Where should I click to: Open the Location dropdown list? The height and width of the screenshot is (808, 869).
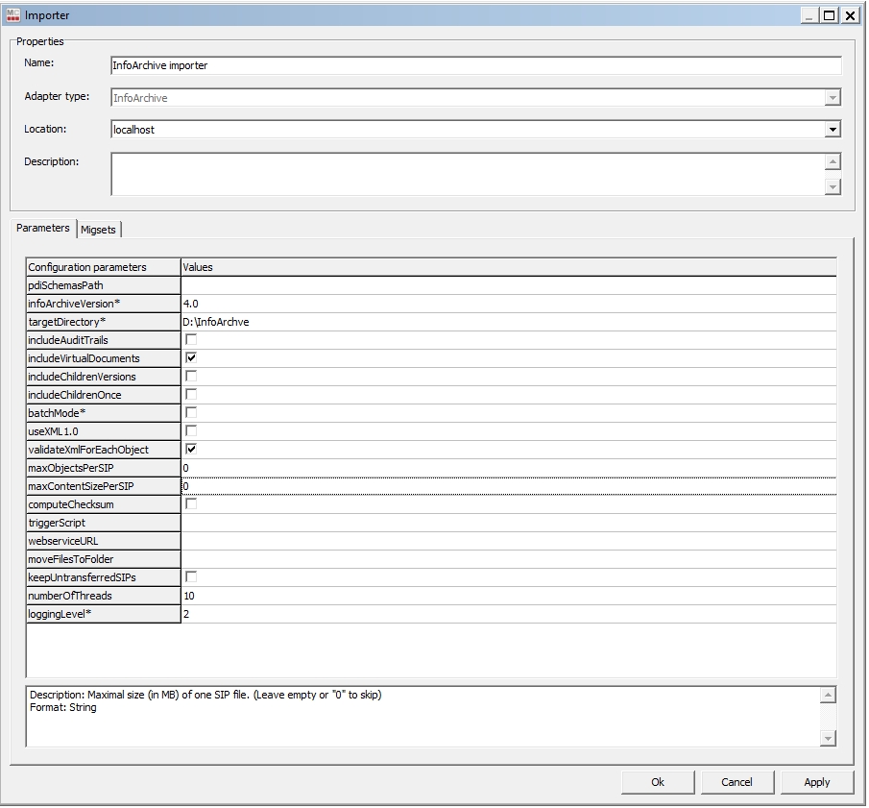coord(833,130)
